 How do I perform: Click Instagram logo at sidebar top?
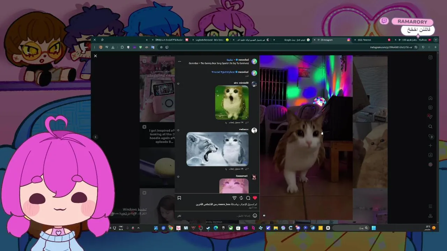(x=430, y=58)
